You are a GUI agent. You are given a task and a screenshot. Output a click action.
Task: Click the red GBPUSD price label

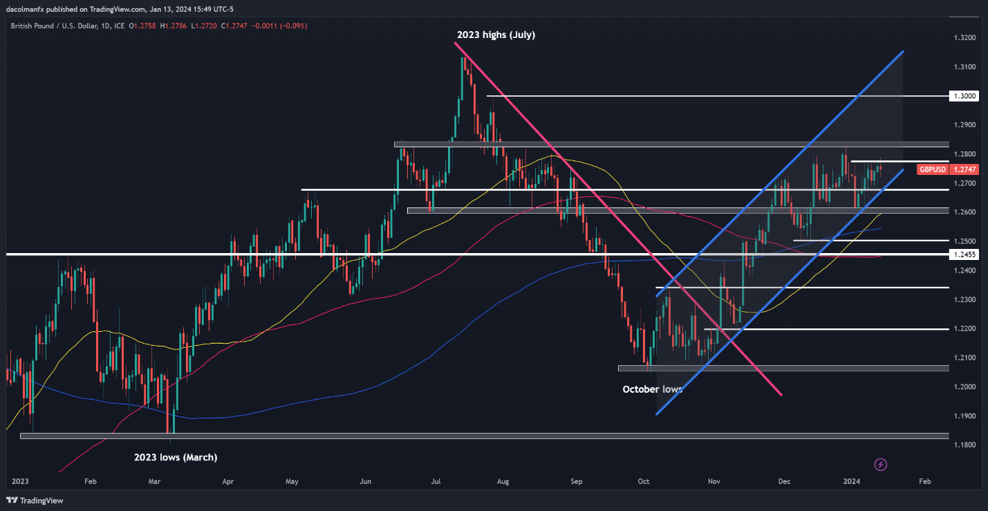(x=933, y=169)
